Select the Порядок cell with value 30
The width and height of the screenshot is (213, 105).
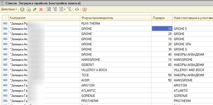tap(162, 49)
